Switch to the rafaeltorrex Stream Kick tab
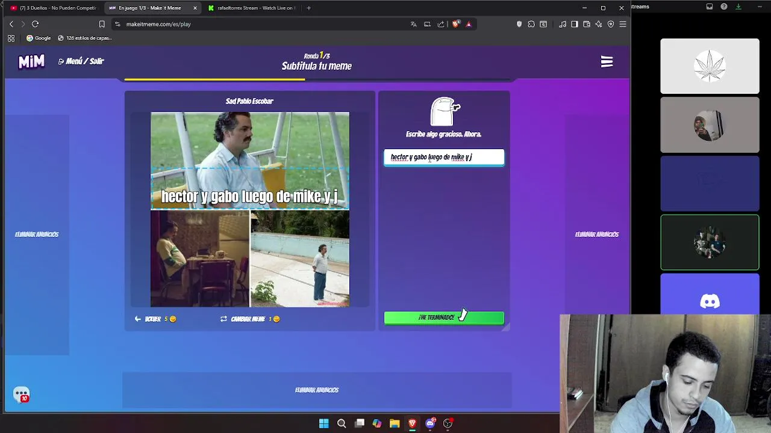The height and width of the screenshot is (433, 771). pos(252,8)
